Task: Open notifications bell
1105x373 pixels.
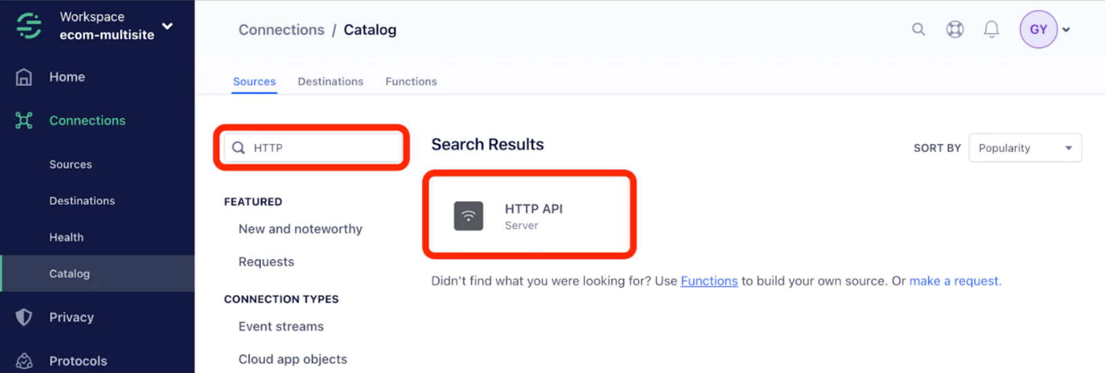Action: pyautogui.click(x=991, y=29)
